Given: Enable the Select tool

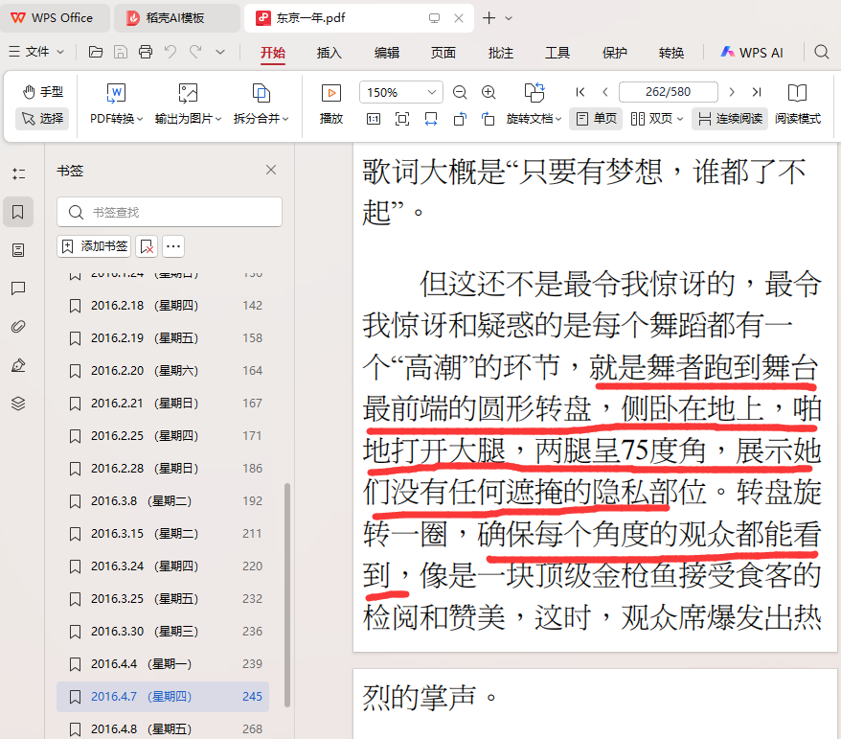Looking at the screenshot, I should click(42, 118).
